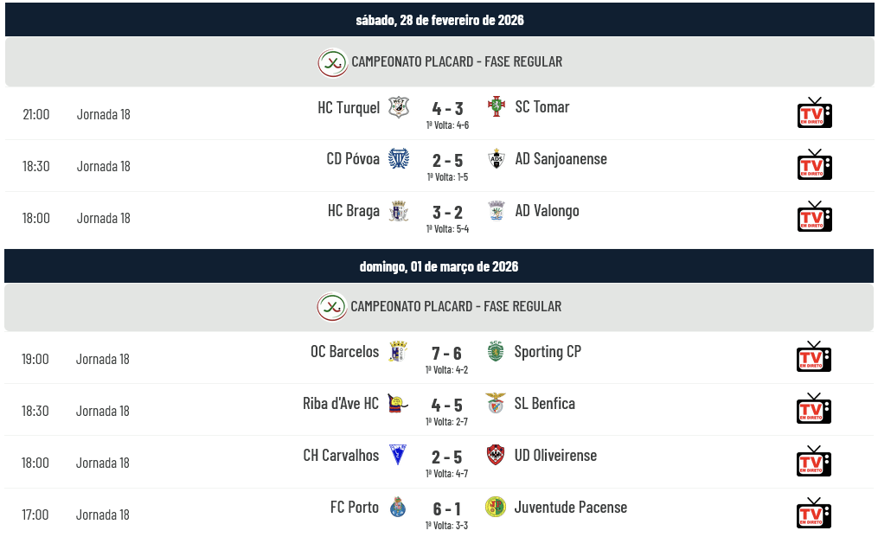878x537 pixels.
Task: Open TV icon on OC Barcelos vs Sporting row
Action: [813, 357]
